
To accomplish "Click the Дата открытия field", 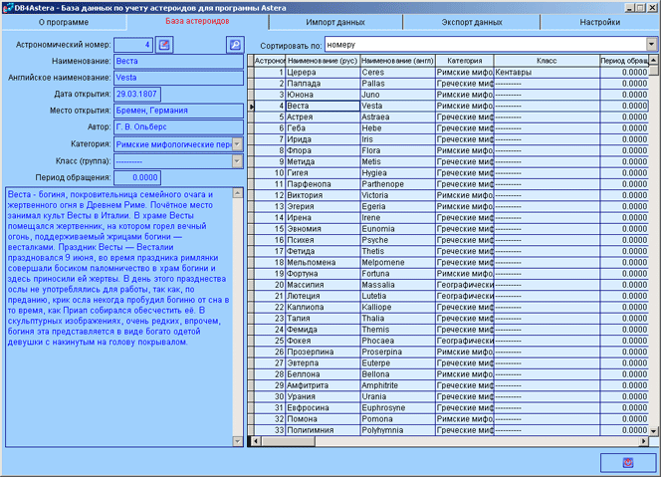I will pyautogui.click(x=138, y=94).
